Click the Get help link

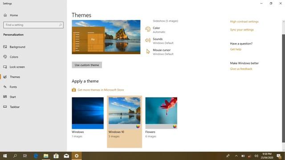tap(236, 49)
